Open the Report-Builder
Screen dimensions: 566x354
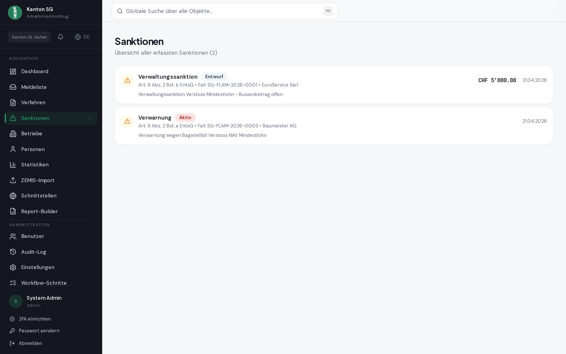[x=51, y=211]
